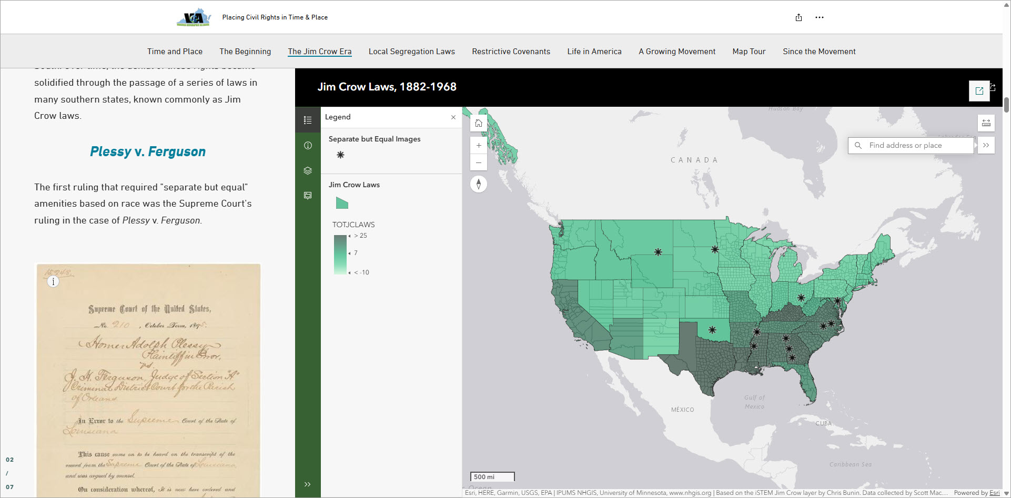The width and height of the screenshot is (1011, 498).
Task: Select the compass icon to reset north orientation
Action: 478,184
